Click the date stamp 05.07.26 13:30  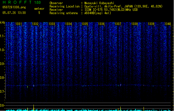coord(14,13)
